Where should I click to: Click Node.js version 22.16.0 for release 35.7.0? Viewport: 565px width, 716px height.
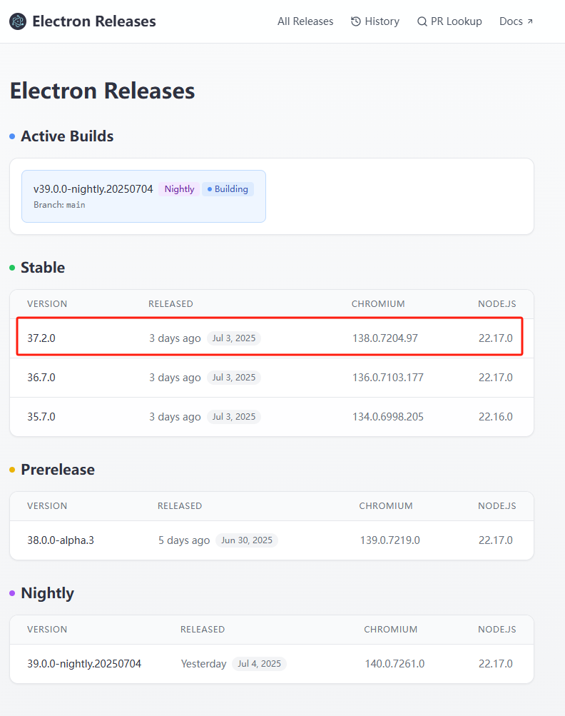tap(496, 416)
